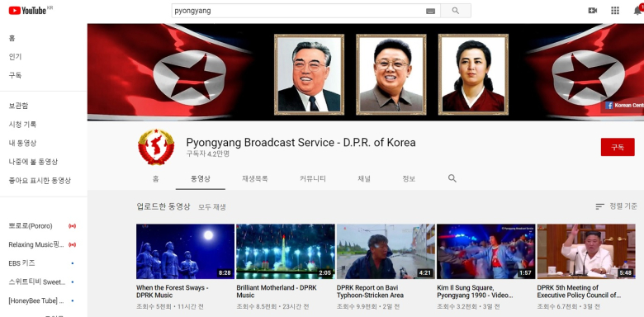The width and height of the screenshot is (644, 317).
Task: Click the channel search magnifier icon
Action: point(452,178)
